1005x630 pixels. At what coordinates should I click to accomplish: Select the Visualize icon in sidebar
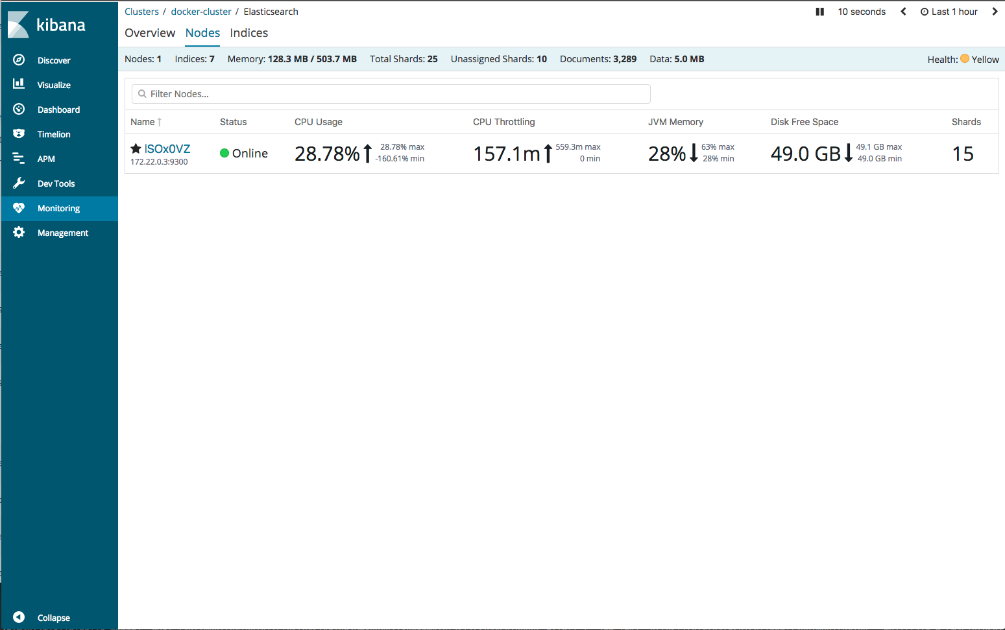[x=19, y=84]
